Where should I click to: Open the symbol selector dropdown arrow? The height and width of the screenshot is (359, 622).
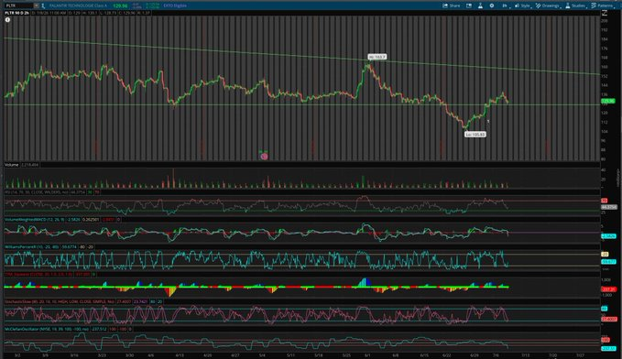coord(36,5)
